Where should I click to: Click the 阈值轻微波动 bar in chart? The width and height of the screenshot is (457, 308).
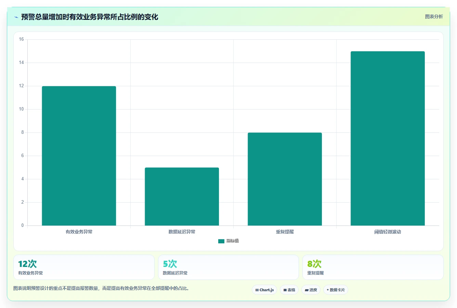(388, 138)
